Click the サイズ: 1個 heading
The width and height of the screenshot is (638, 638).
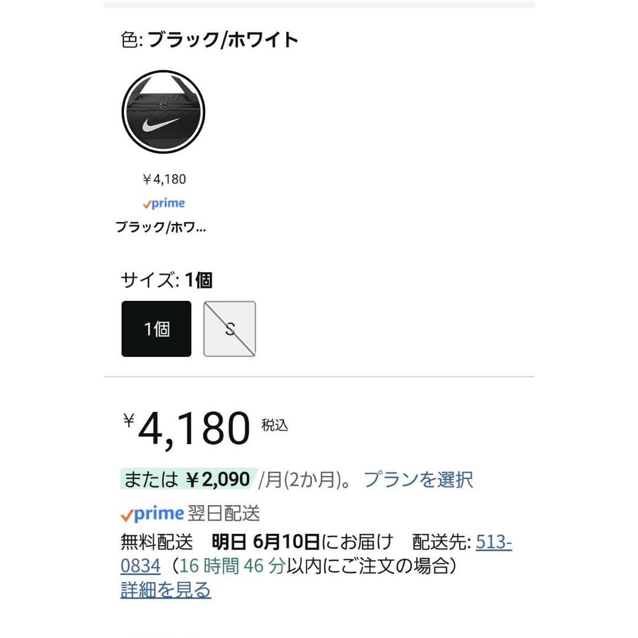167,280
